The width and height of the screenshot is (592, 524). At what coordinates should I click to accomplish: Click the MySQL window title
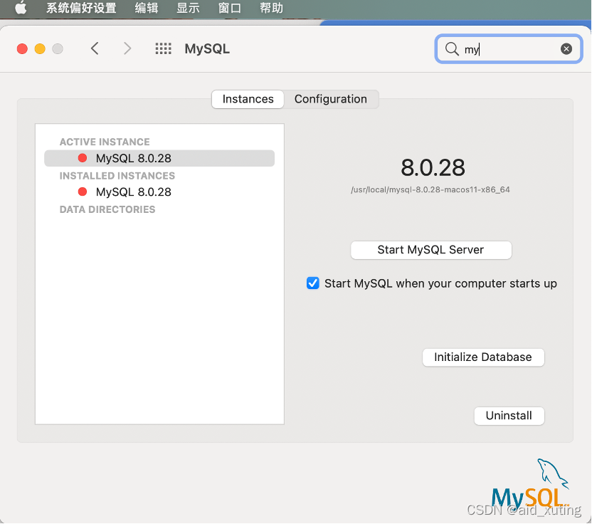pos(207,48)
